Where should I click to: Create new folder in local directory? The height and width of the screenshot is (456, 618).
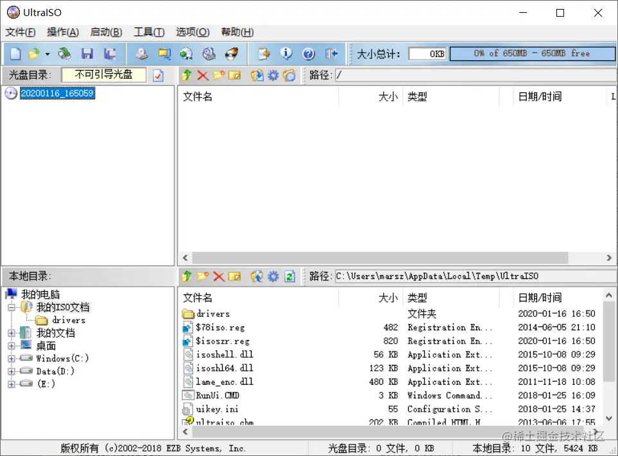point(203,276)
